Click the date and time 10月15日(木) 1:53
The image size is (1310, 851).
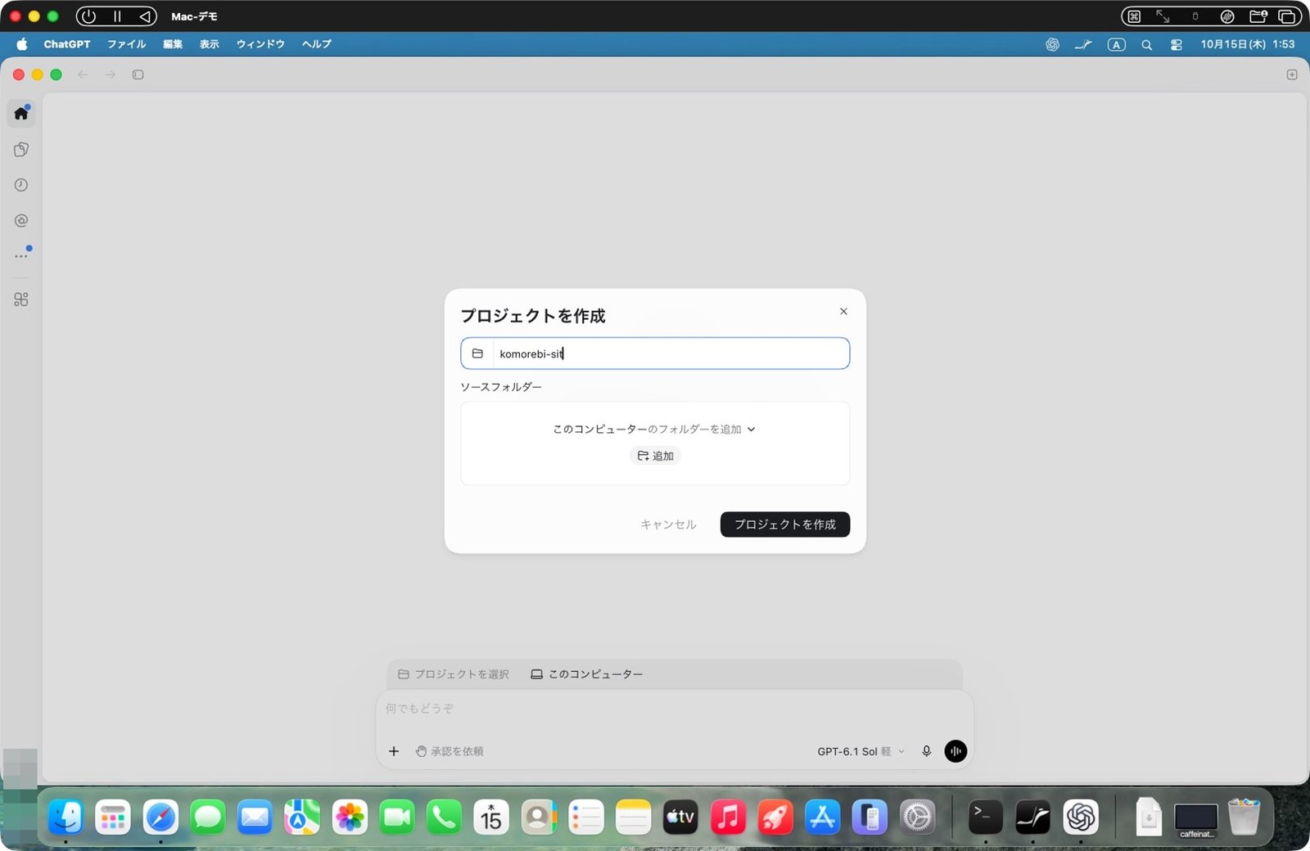tap(1248, 44)
